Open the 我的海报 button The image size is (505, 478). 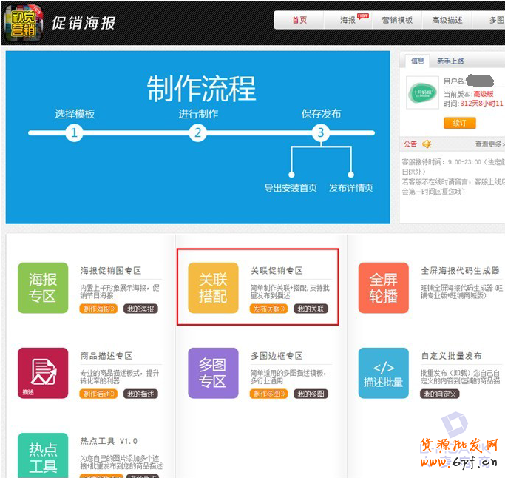click(140, 309)
